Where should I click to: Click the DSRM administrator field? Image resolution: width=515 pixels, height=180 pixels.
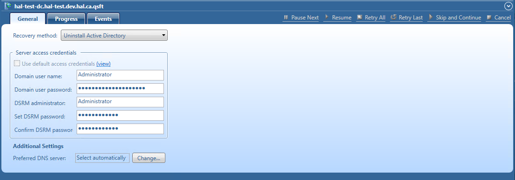120,102
